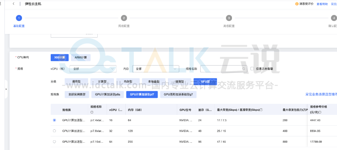Image resolution: width=337 pixels, height=150 pixels.
Task: Click the smiley satisfaction icon
Action: point(297,4)
